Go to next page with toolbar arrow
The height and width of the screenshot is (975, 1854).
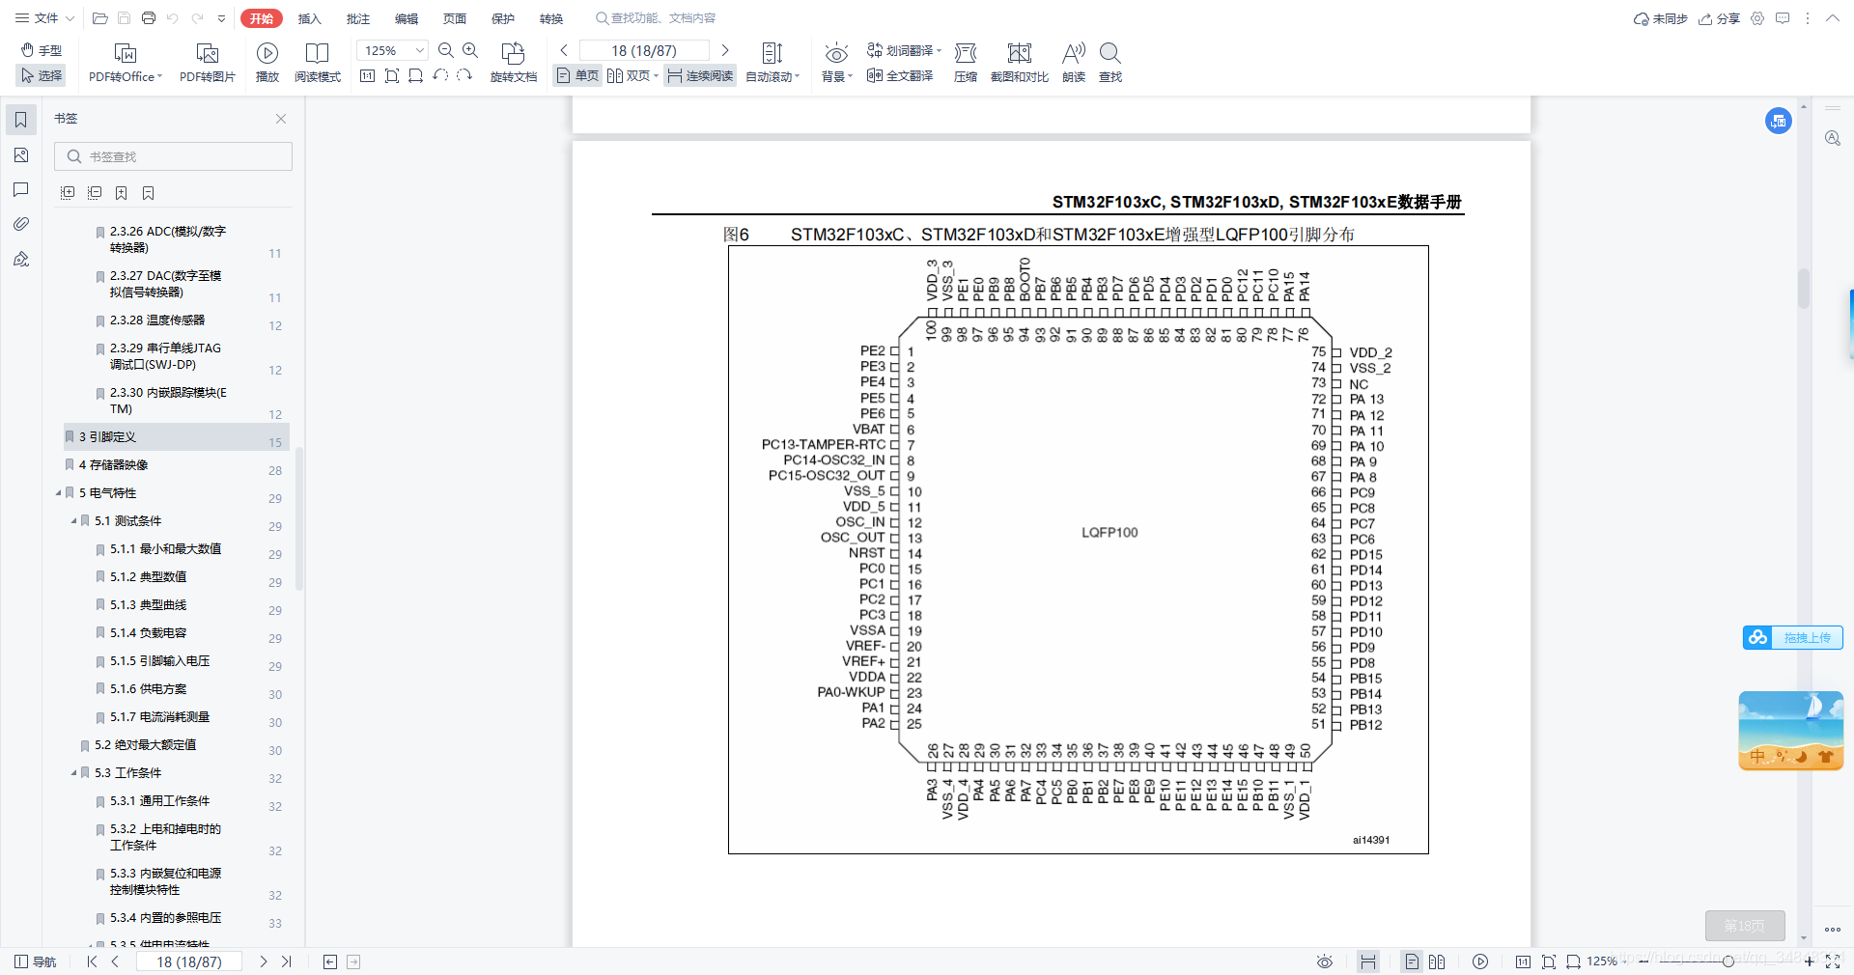pyautogui.click(x=725, y=50)
